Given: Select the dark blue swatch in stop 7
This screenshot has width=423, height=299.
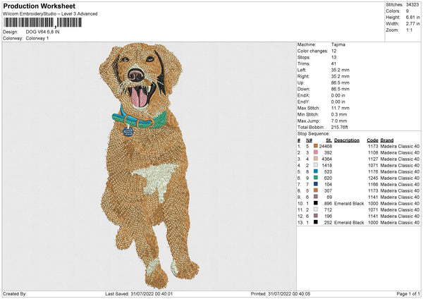Looking at the screenshot, I should [316, 184].
